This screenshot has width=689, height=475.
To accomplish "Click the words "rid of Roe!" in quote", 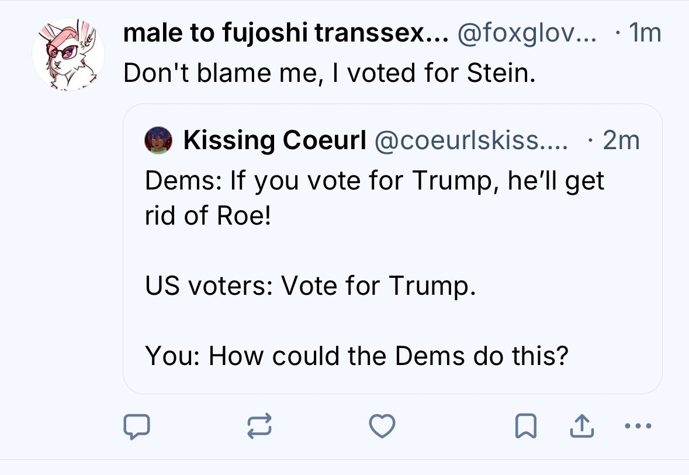I will (x=208, y=216).
